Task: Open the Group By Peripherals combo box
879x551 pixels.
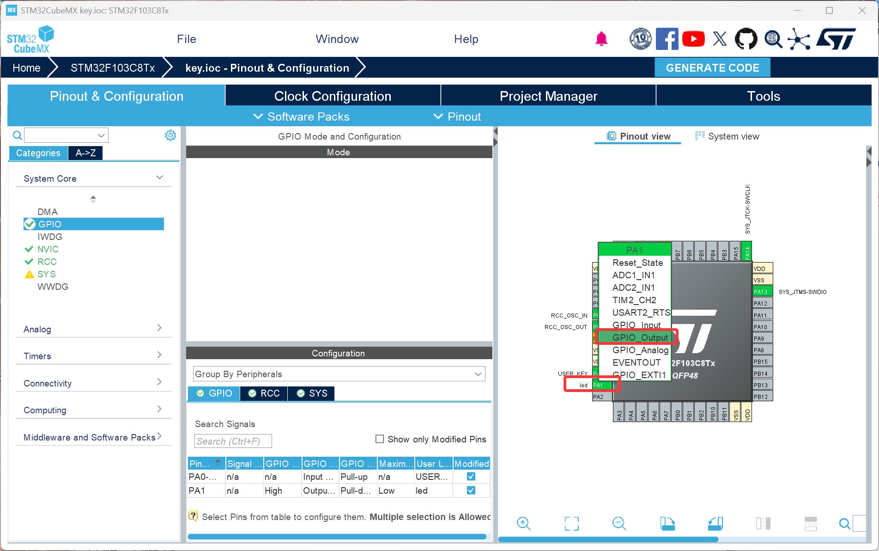Action: (339, 374)
